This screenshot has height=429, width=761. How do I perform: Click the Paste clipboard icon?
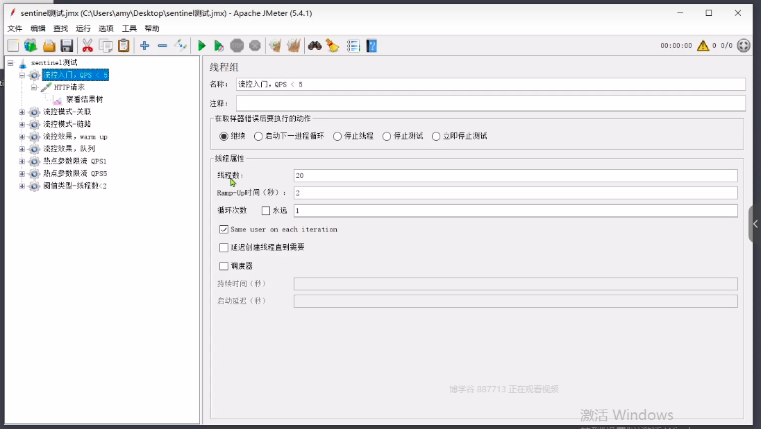tap(124, 46)
